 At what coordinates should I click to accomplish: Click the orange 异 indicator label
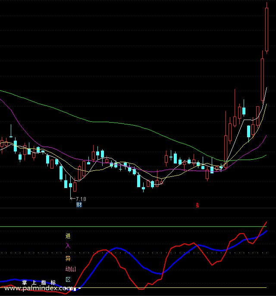68,258
